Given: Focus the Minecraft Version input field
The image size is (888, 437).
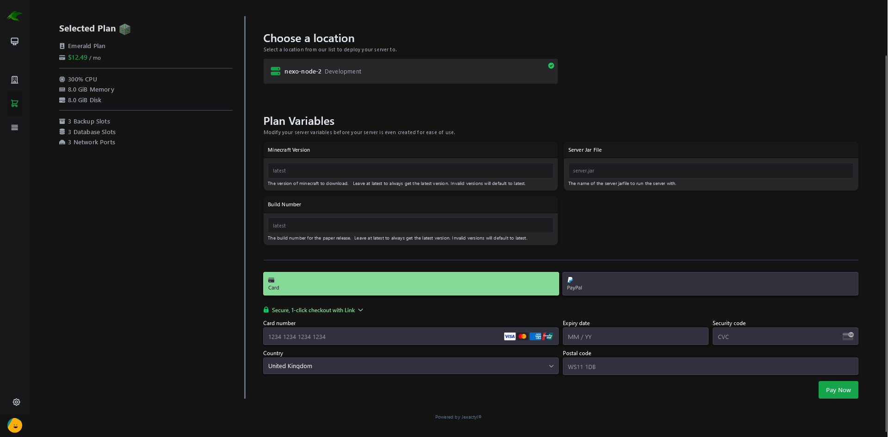Looking at the screenshot, I should (x=411, y=171).
